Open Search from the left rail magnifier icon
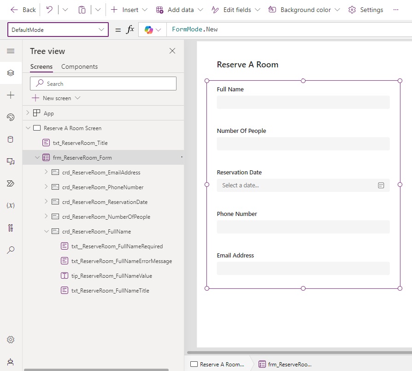The height and width of the screenshot is (371, 412). (x=10, y=250)
